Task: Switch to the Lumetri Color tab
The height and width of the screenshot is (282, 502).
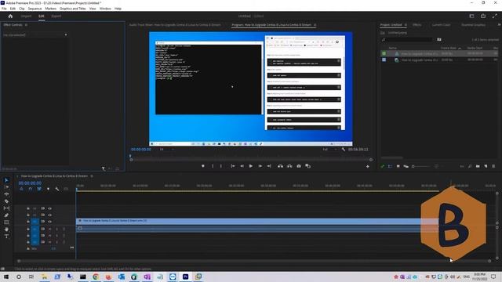Action: [x=441, y=25]
